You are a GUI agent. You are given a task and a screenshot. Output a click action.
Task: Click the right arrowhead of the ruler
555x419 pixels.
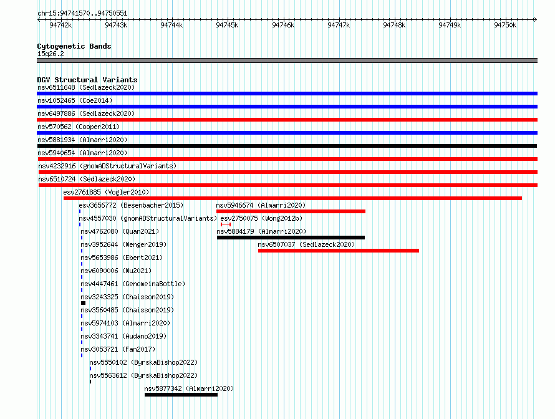point(536,20)
